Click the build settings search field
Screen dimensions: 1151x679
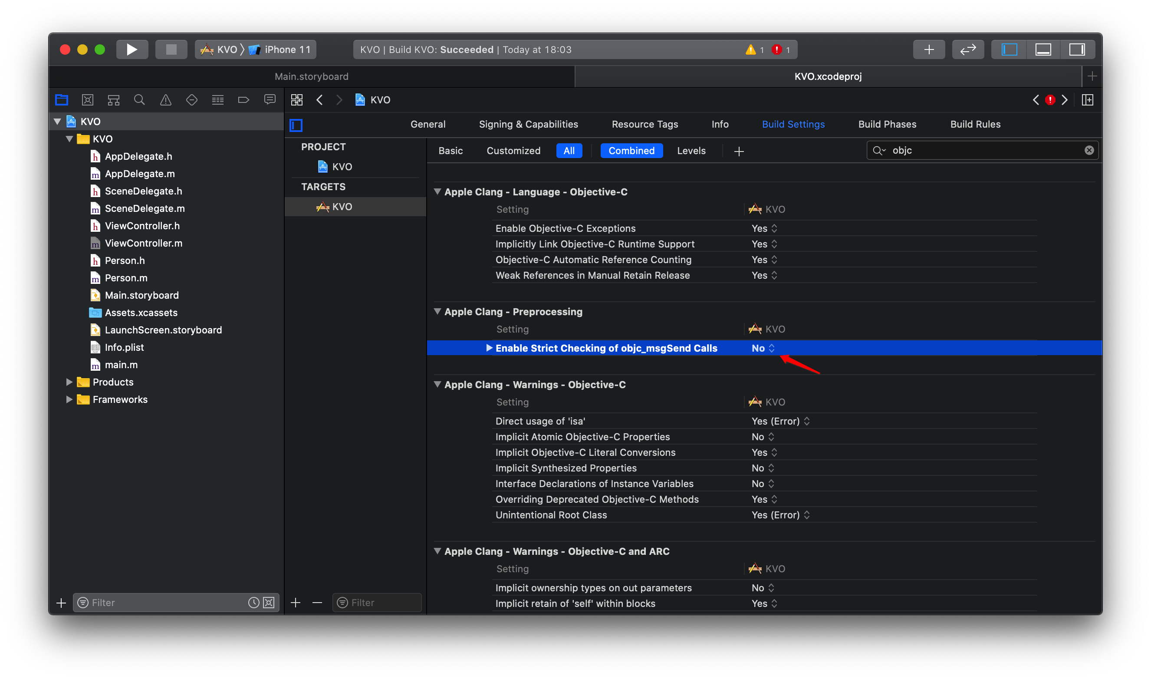(x=982, y=151)
